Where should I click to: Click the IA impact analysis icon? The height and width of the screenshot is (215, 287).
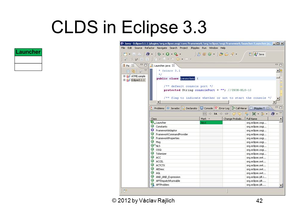tap(216, 114)
